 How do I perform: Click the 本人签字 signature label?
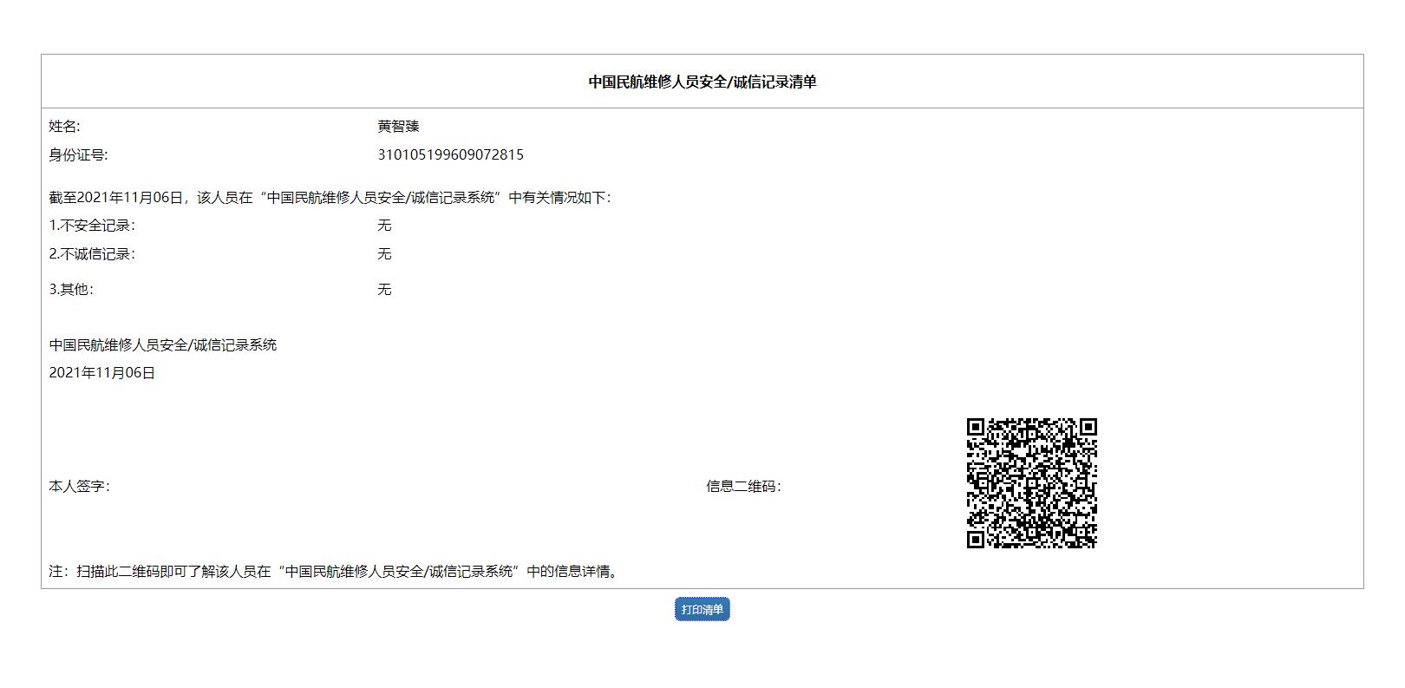point(79,487)
